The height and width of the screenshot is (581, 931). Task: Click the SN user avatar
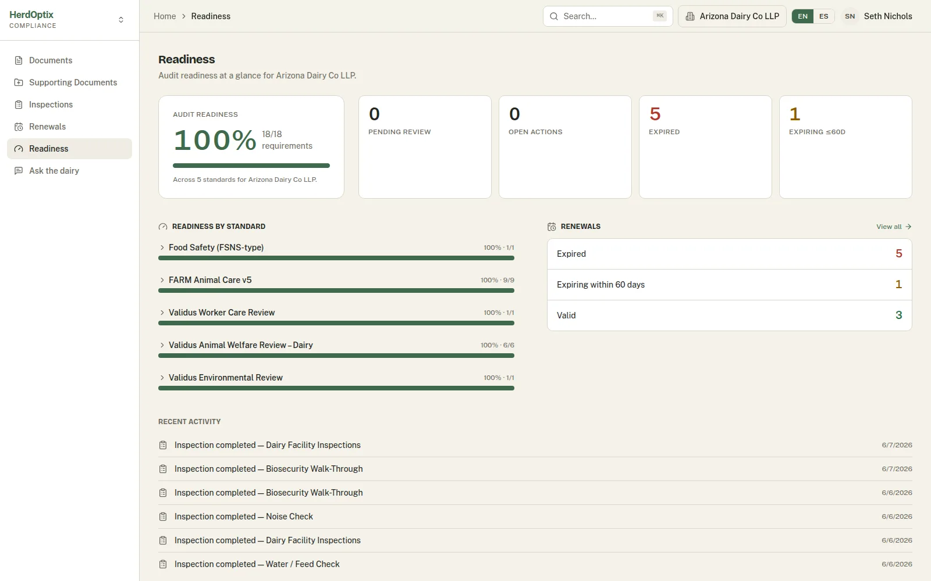(x=850, y=16)
